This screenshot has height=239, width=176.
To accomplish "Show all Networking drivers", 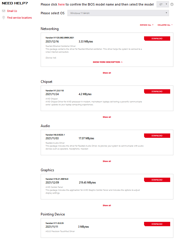I will pos(107,73).
